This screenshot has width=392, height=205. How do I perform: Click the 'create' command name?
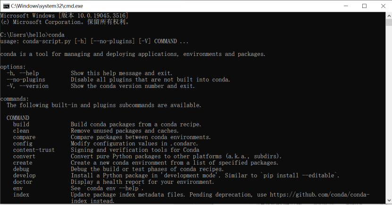pos(23,163)
